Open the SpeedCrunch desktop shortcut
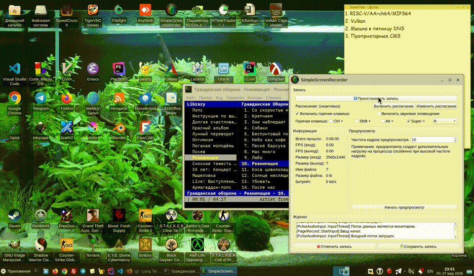Viewport: 474px width, 276px height. coord(67,16)
